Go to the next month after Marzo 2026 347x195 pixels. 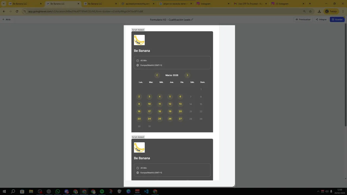pyautogui.click(x=187, y=75)
